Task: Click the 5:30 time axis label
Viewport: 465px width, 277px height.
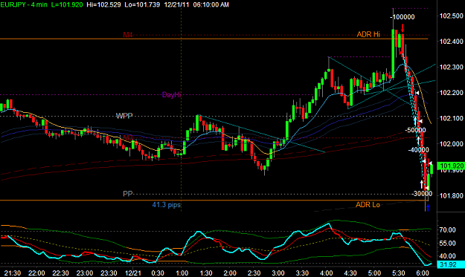Action: 398,273
